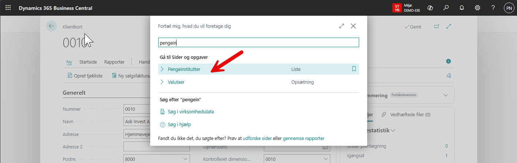Viewport: 517px width, 163px height.
Task: Select the Startside menu tab
Action: (91, 62)
